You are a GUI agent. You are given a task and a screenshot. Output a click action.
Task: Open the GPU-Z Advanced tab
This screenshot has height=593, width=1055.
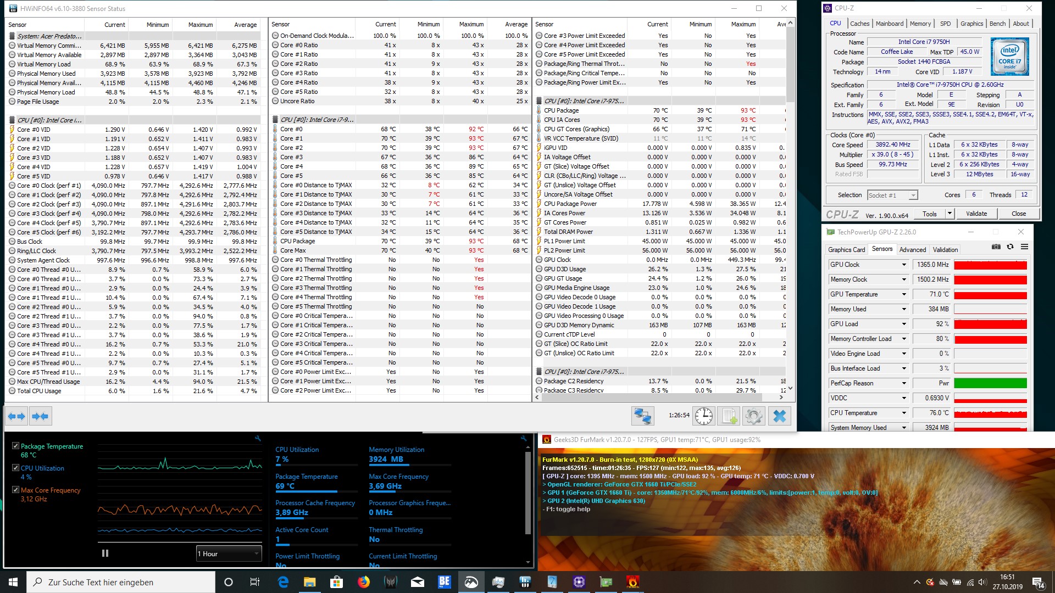912,249
